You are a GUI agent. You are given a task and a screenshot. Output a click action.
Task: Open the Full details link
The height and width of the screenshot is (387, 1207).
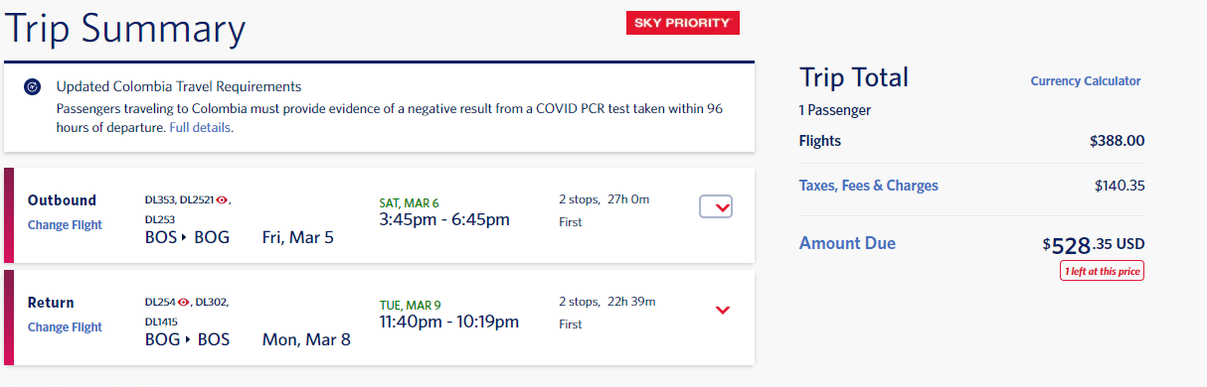click(x=201, y=128)
